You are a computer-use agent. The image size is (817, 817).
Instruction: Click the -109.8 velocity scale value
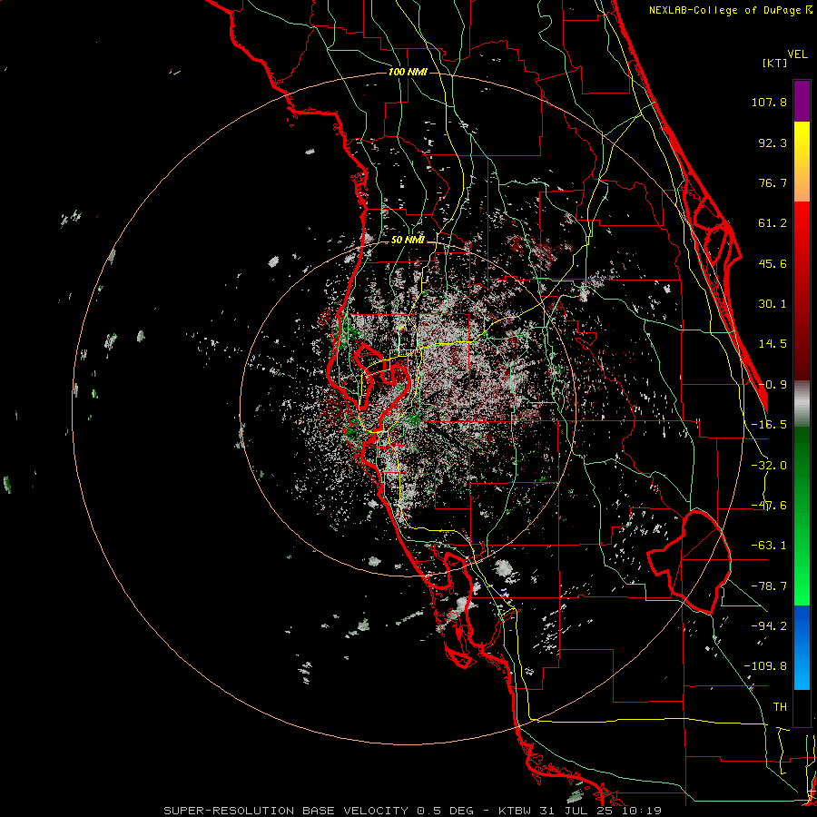point(766,666)
